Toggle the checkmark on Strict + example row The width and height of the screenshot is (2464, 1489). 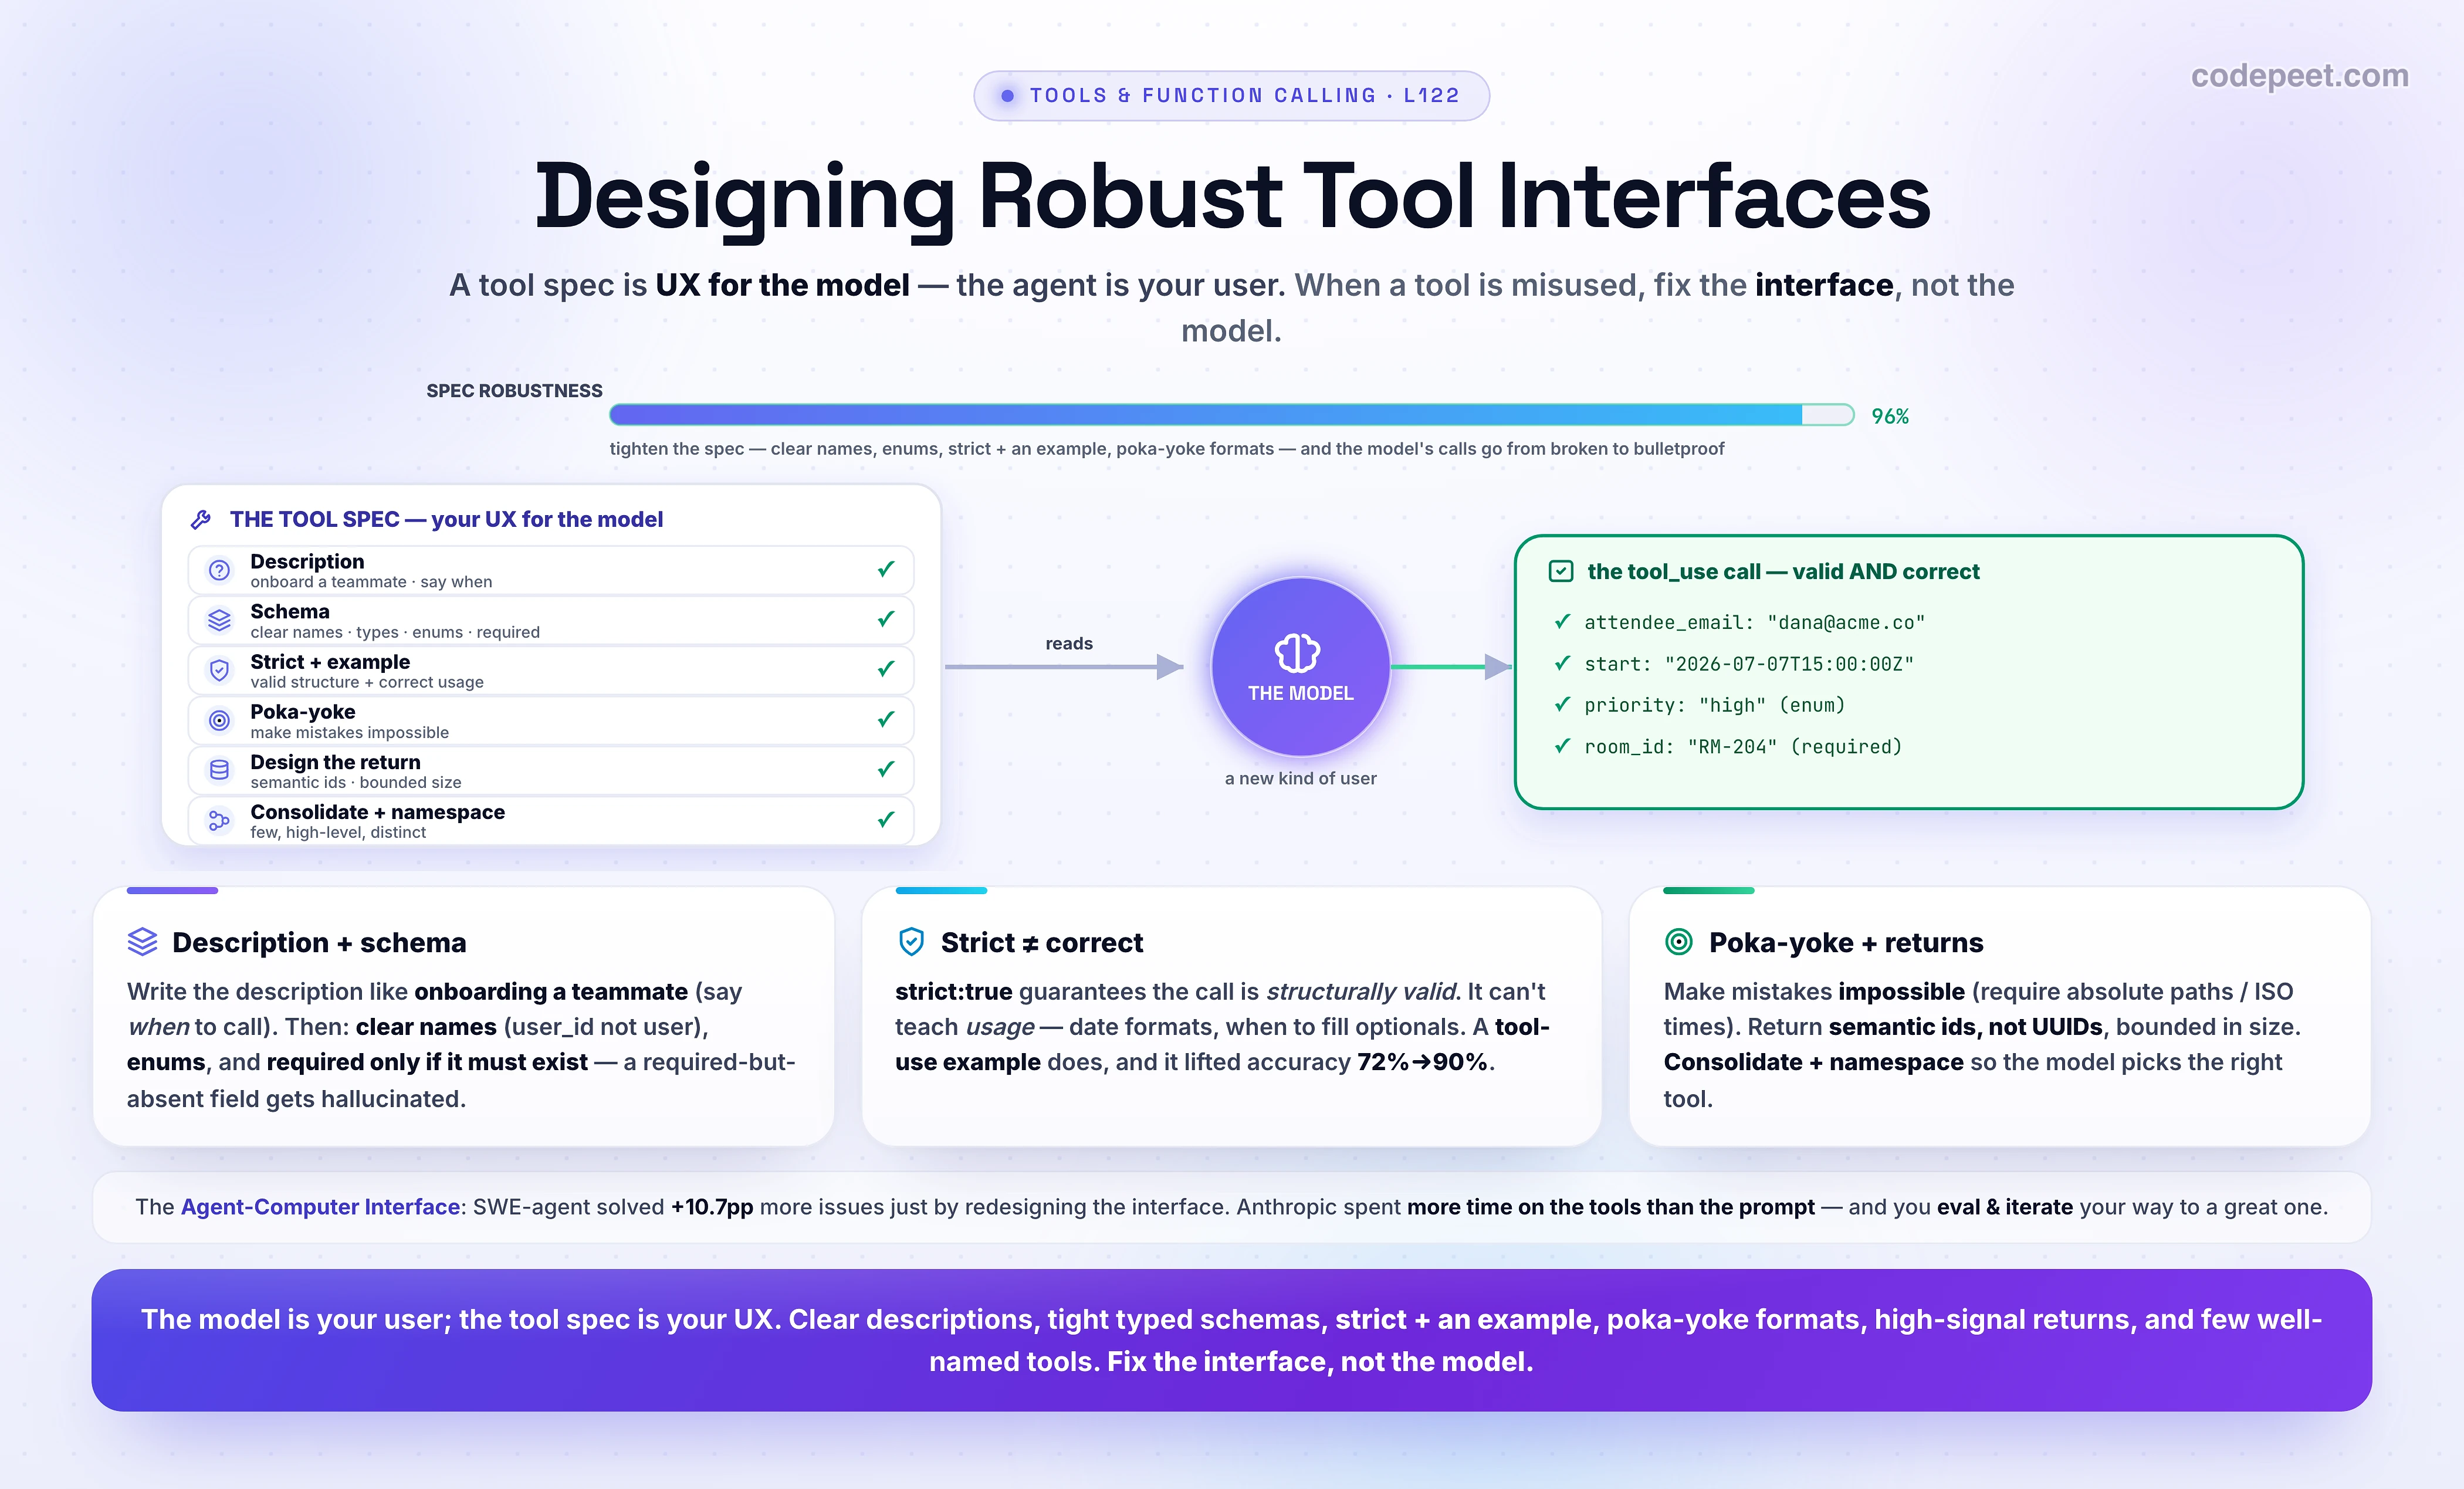[x=886, y=669]
